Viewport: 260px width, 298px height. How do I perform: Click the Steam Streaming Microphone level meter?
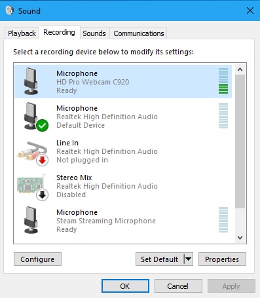pos(223,219)
